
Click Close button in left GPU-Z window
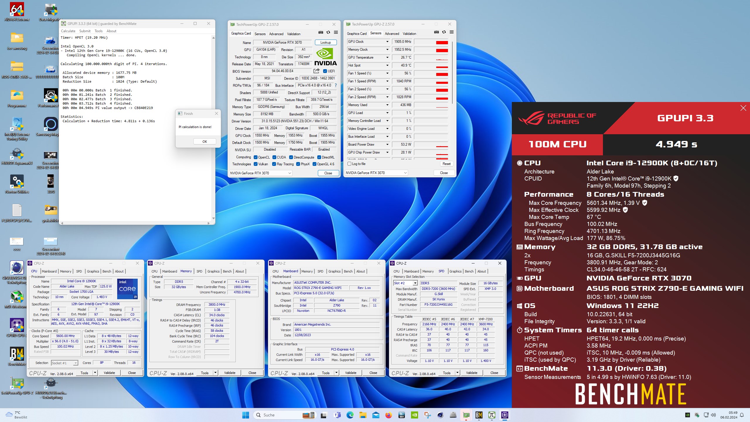(328, 173)
